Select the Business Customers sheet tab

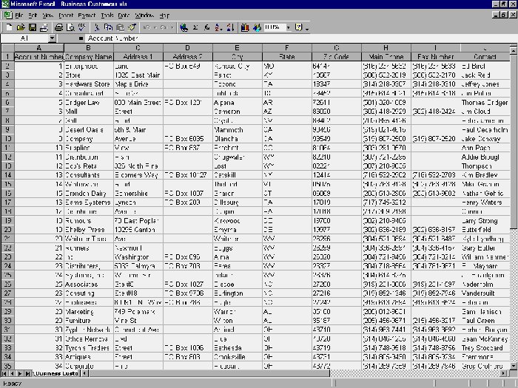[x=55, y=373]
